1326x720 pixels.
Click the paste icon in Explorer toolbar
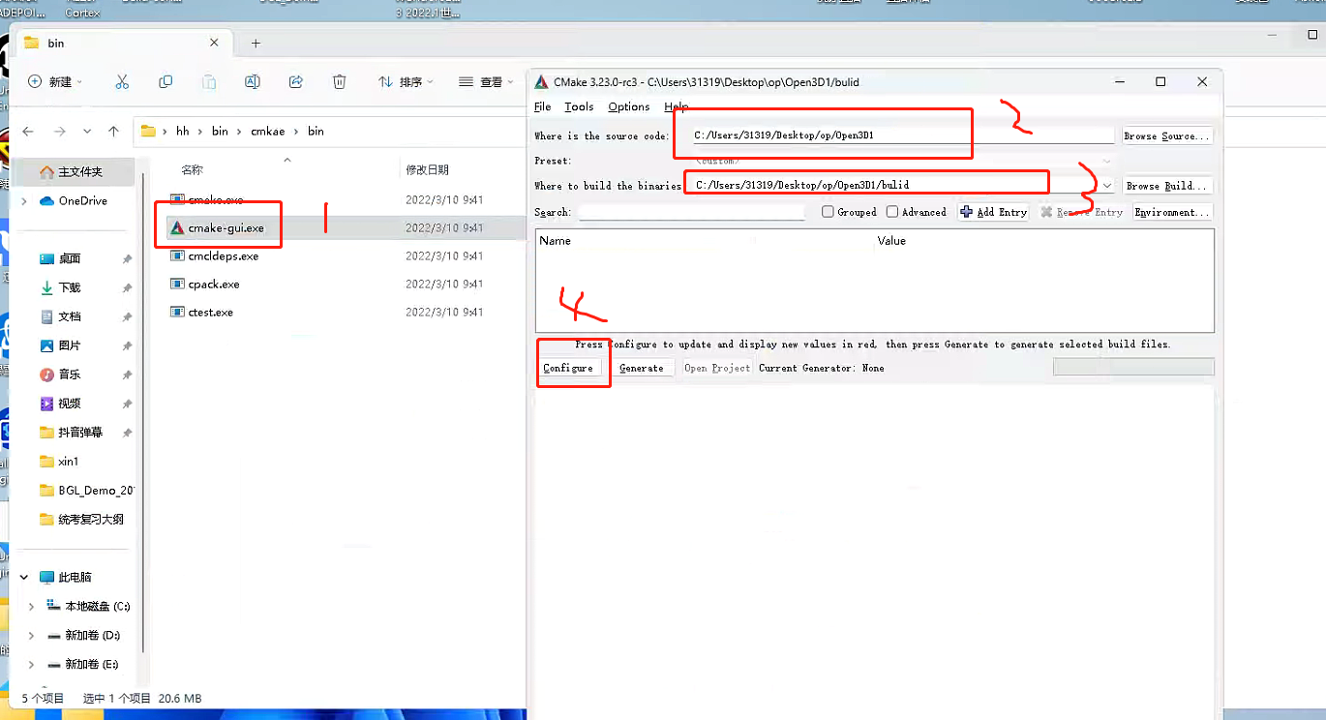pyautogui.click(x=209, y=82)
